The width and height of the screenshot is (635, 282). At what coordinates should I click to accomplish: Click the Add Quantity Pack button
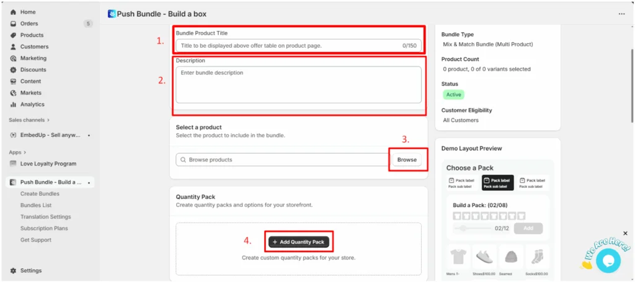[299, 242]
